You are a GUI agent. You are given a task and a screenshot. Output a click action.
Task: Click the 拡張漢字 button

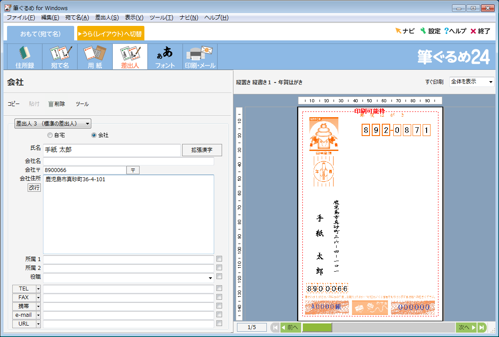202,150
